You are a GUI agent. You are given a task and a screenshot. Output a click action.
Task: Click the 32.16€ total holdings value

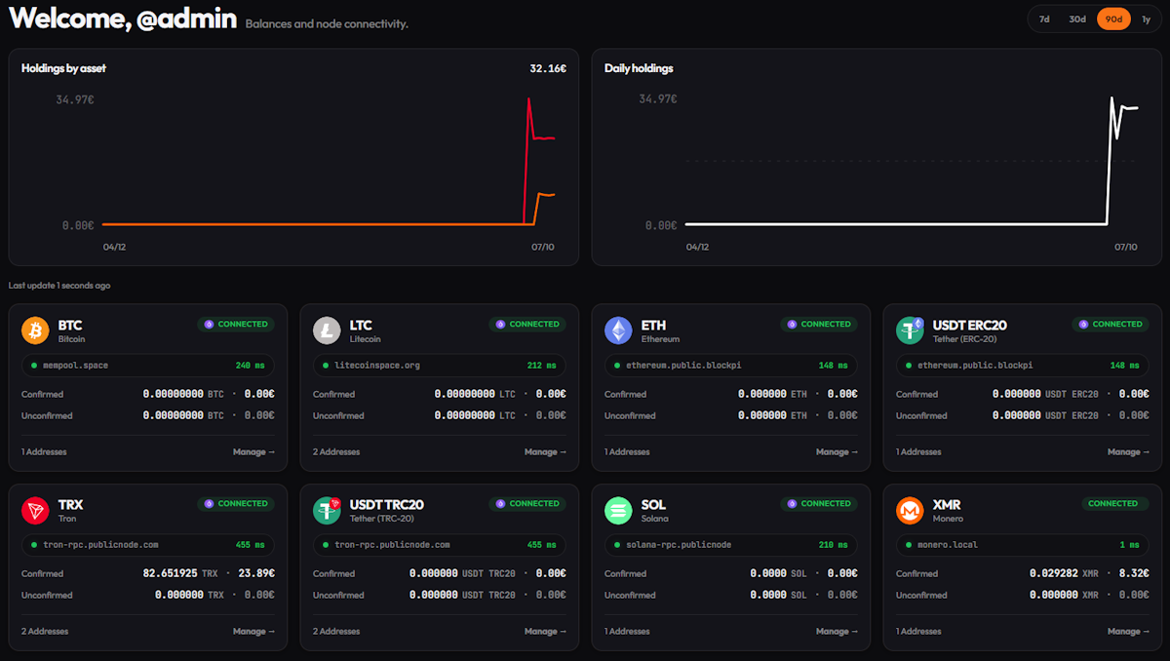pos(548,68)
